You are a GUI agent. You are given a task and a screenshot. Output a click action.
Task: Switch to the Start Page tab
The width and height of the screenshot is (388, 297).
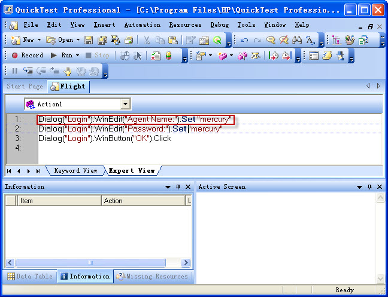click(25, 87)
